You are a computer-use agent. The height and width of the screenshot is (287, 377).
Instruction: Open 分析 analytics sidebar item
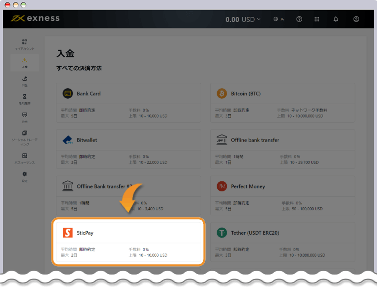click(x=24, y=118)
